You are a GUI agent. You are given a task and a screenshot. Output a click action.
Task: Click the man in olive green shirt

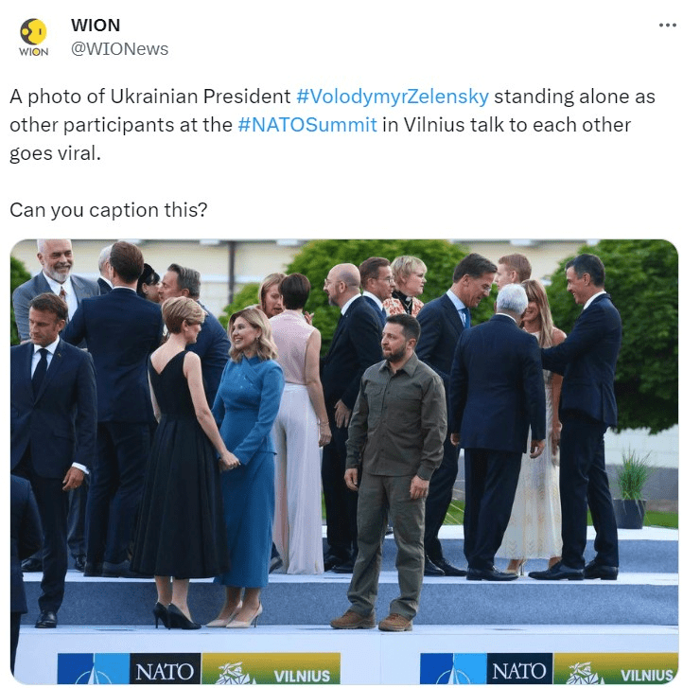coord(394,471)
